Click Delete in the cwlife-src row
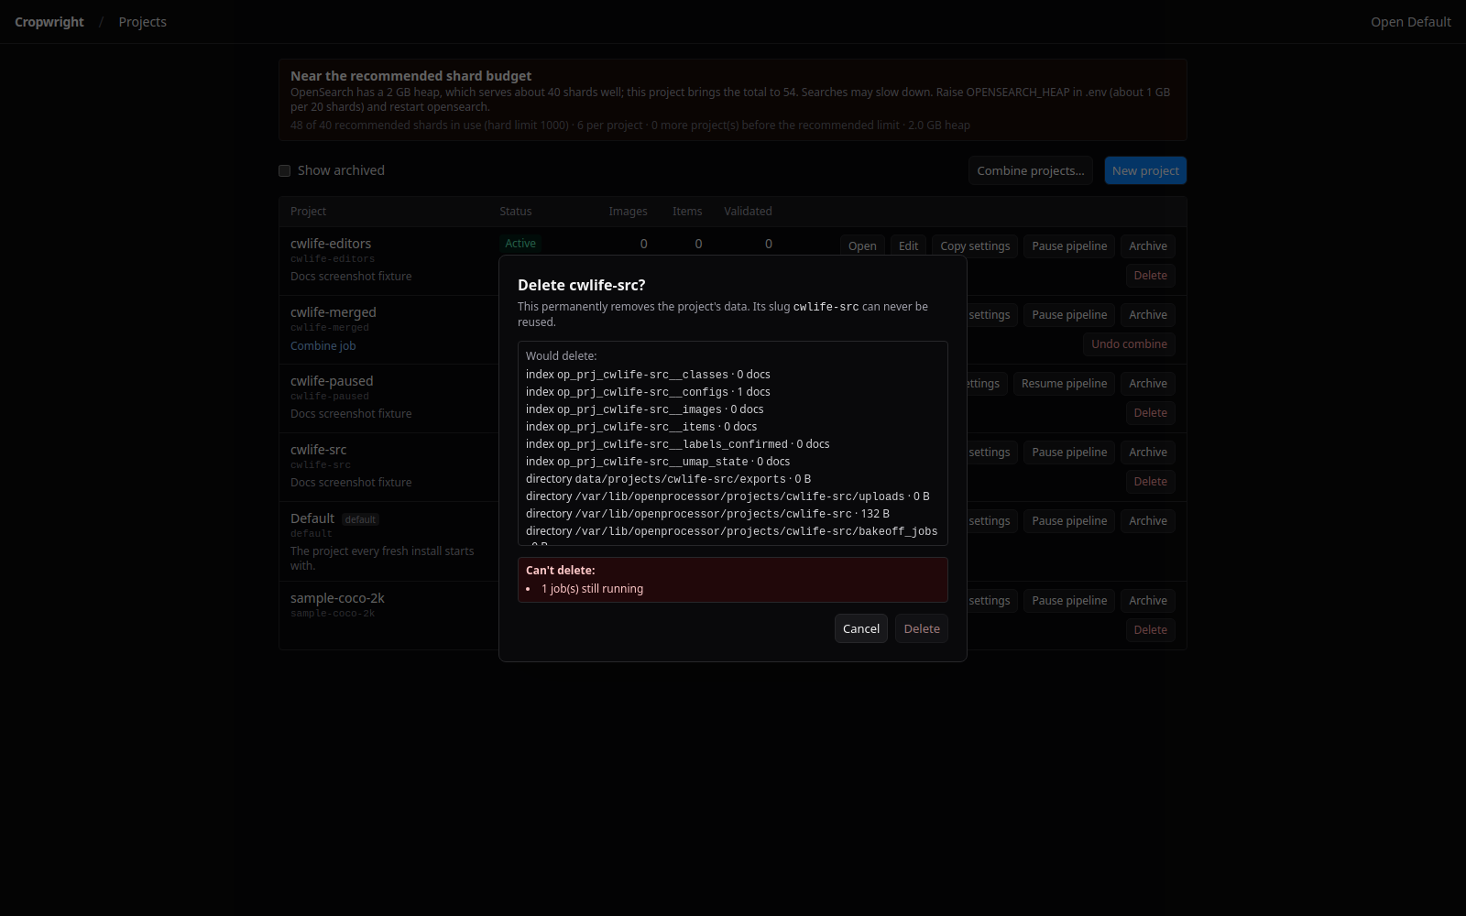The image size is (1466, 916). click(1150, 481)
